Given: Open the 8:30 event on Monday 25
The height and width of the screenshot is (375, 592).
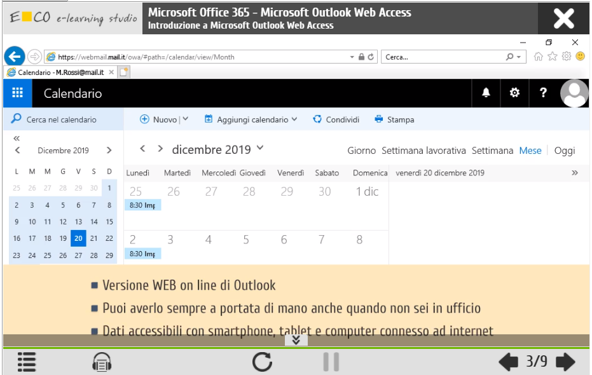Looking at the screenshot, I should (142, 205).
